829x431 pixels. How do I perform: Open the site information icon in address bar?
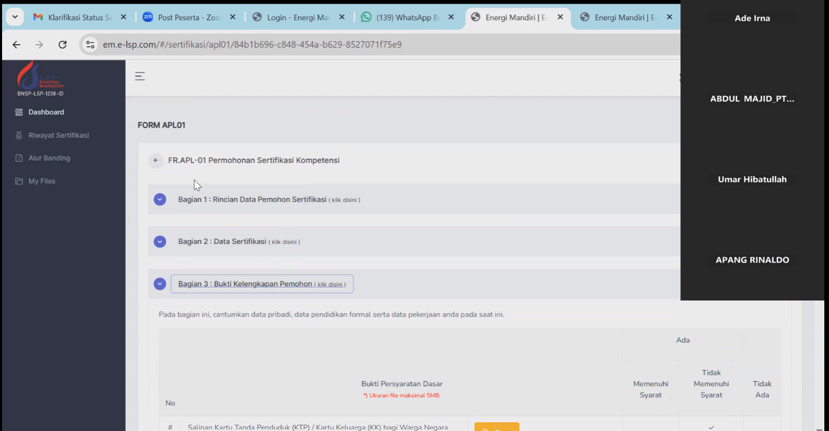90,45
